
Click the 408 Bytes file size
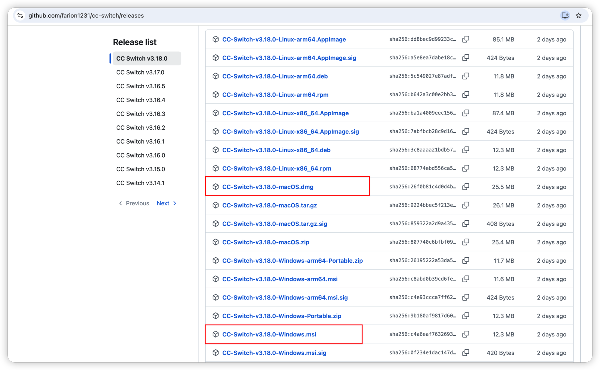coord(500,224)
